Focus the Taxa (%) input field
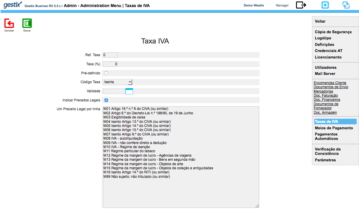 pos(110,64)
